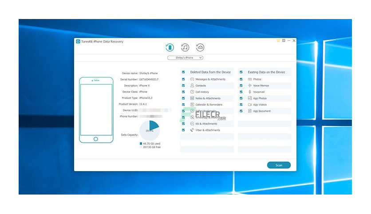Click the 207.30 GB free legend entry

coord(150,147)
